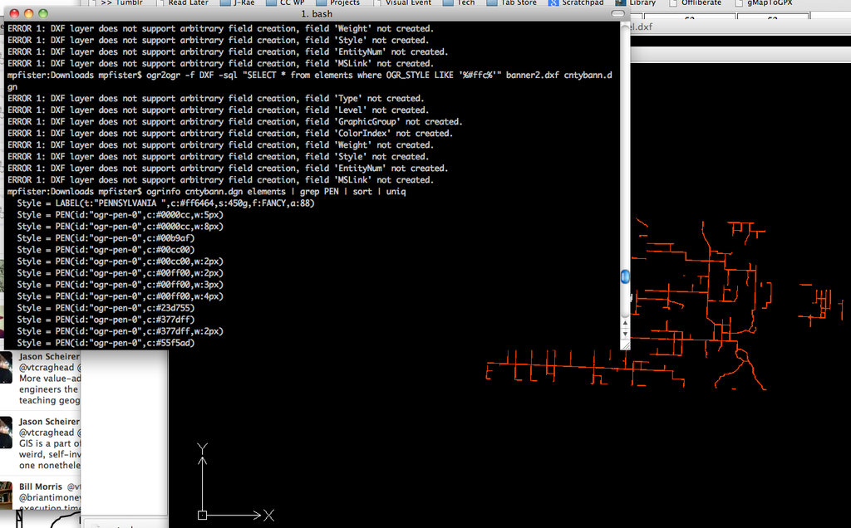Click the resize grip at the terminal corner

click(625, 345)
